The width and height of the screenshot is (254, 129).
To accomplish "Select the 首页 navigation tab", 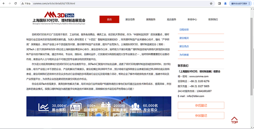I will [109, 19].
